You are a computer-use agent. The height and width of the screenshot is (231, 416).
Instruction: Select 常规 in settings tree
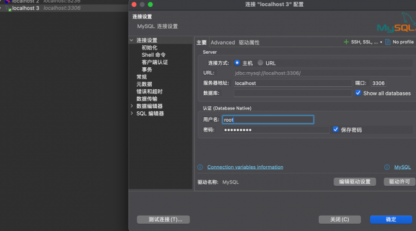coord(141,77)
